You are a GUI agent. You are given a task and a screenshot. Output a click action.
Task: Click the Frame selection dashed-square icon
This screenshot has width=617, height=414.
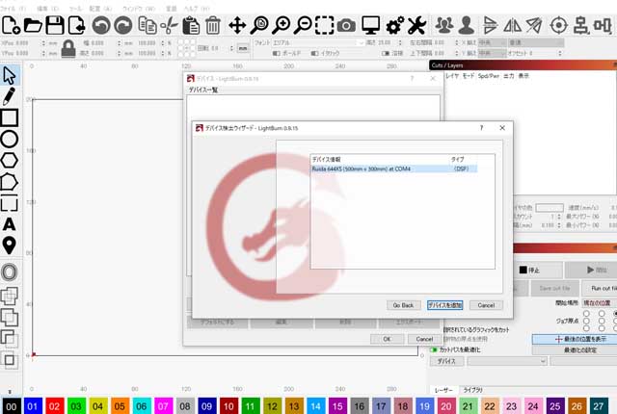(x=325, y=26)
